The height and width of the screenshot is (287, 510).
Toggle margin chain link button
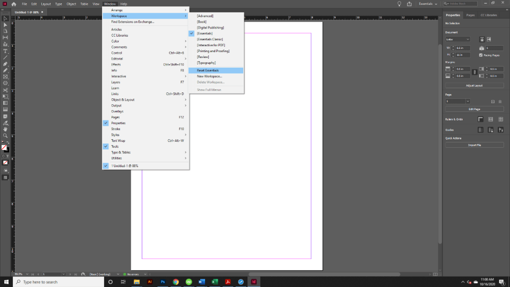pyautogui.click(x=475, y=73)
